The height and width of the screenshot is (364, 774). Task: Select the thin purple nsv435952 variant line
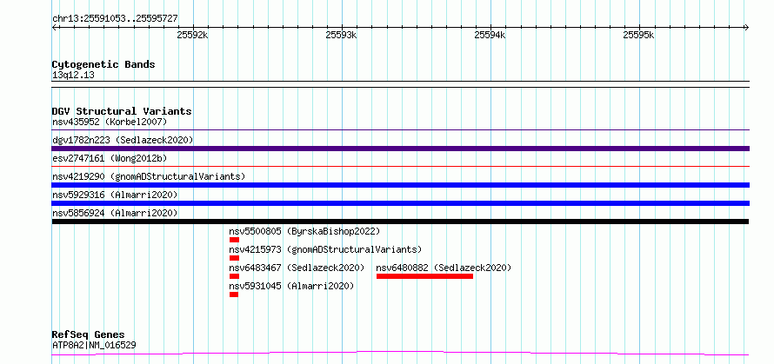pos(400,130)
